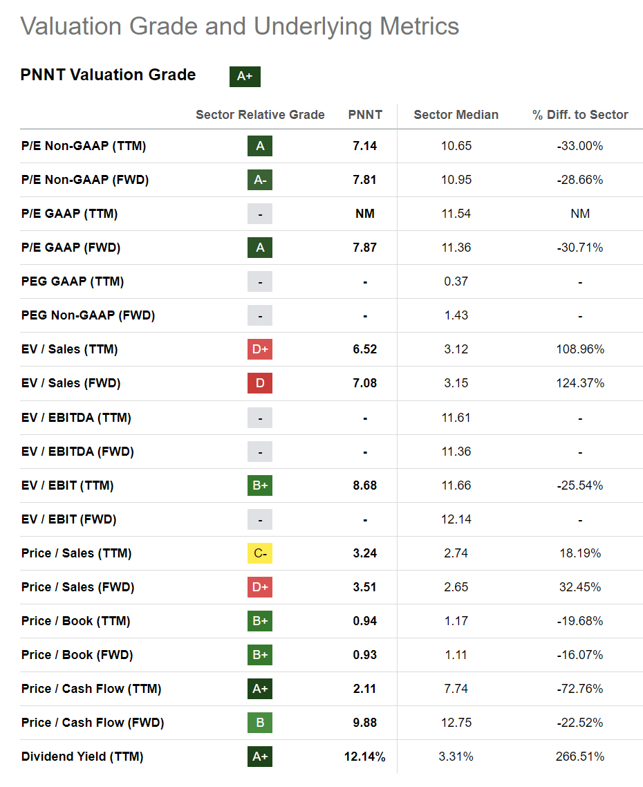Click the Sector Relative Grade column header

click(x=260, y=115)
